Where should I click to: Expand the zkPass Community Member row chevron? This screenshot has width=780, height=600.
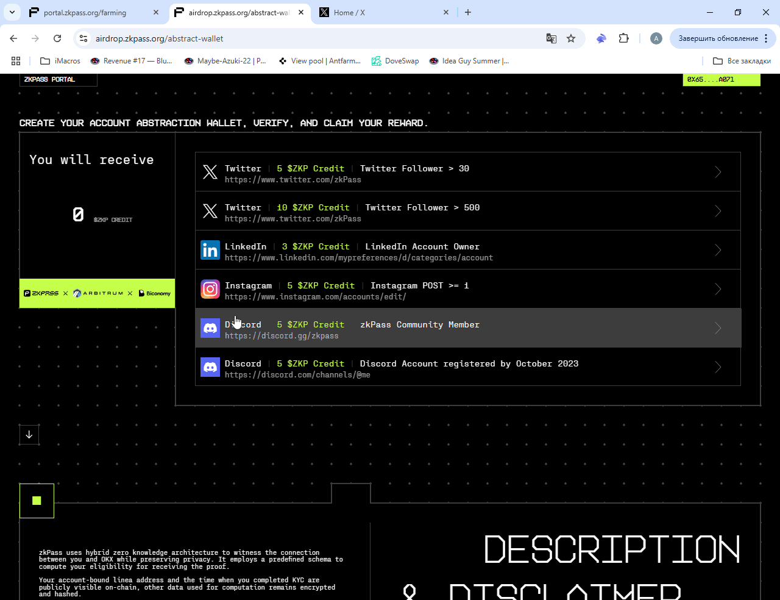[718, 328]
